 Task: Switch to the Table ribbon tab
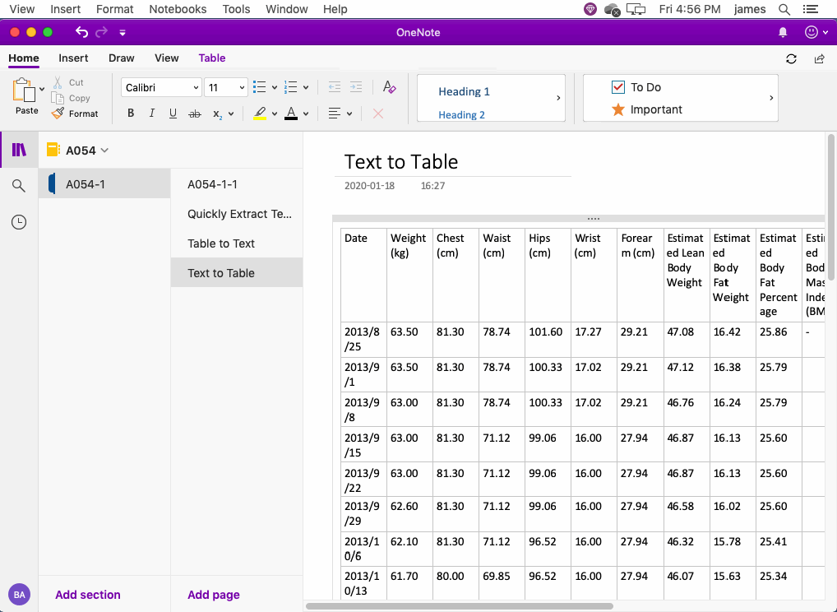(x=212, y=58)
